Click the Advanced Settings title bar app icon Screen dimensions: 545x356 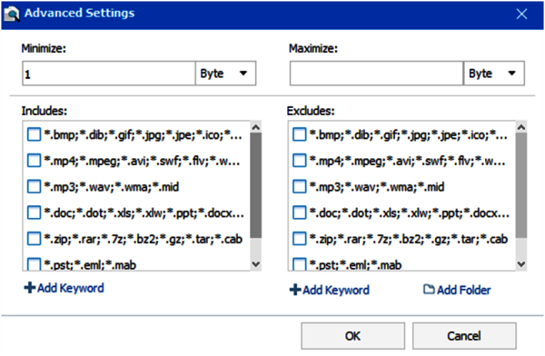tap(12, 14)
